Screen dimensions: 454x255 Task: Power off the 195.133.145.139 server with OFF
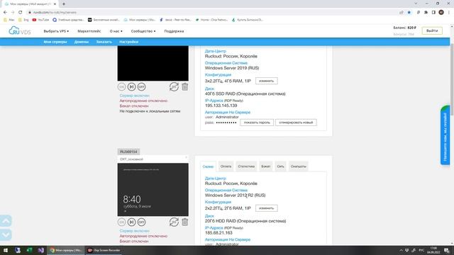141,86
